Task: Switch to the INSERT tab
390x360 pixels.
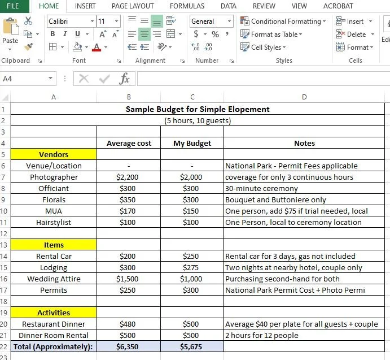Action: [x=85, y=6]
